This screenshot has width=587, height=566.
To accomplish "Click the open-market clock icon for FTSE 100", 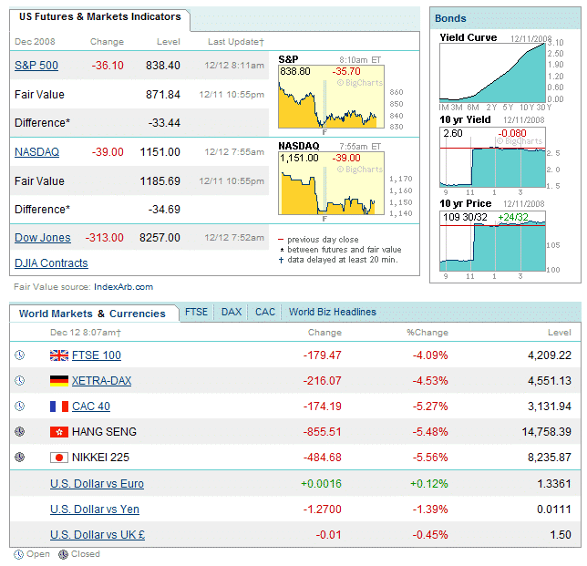I will (20, 355).
